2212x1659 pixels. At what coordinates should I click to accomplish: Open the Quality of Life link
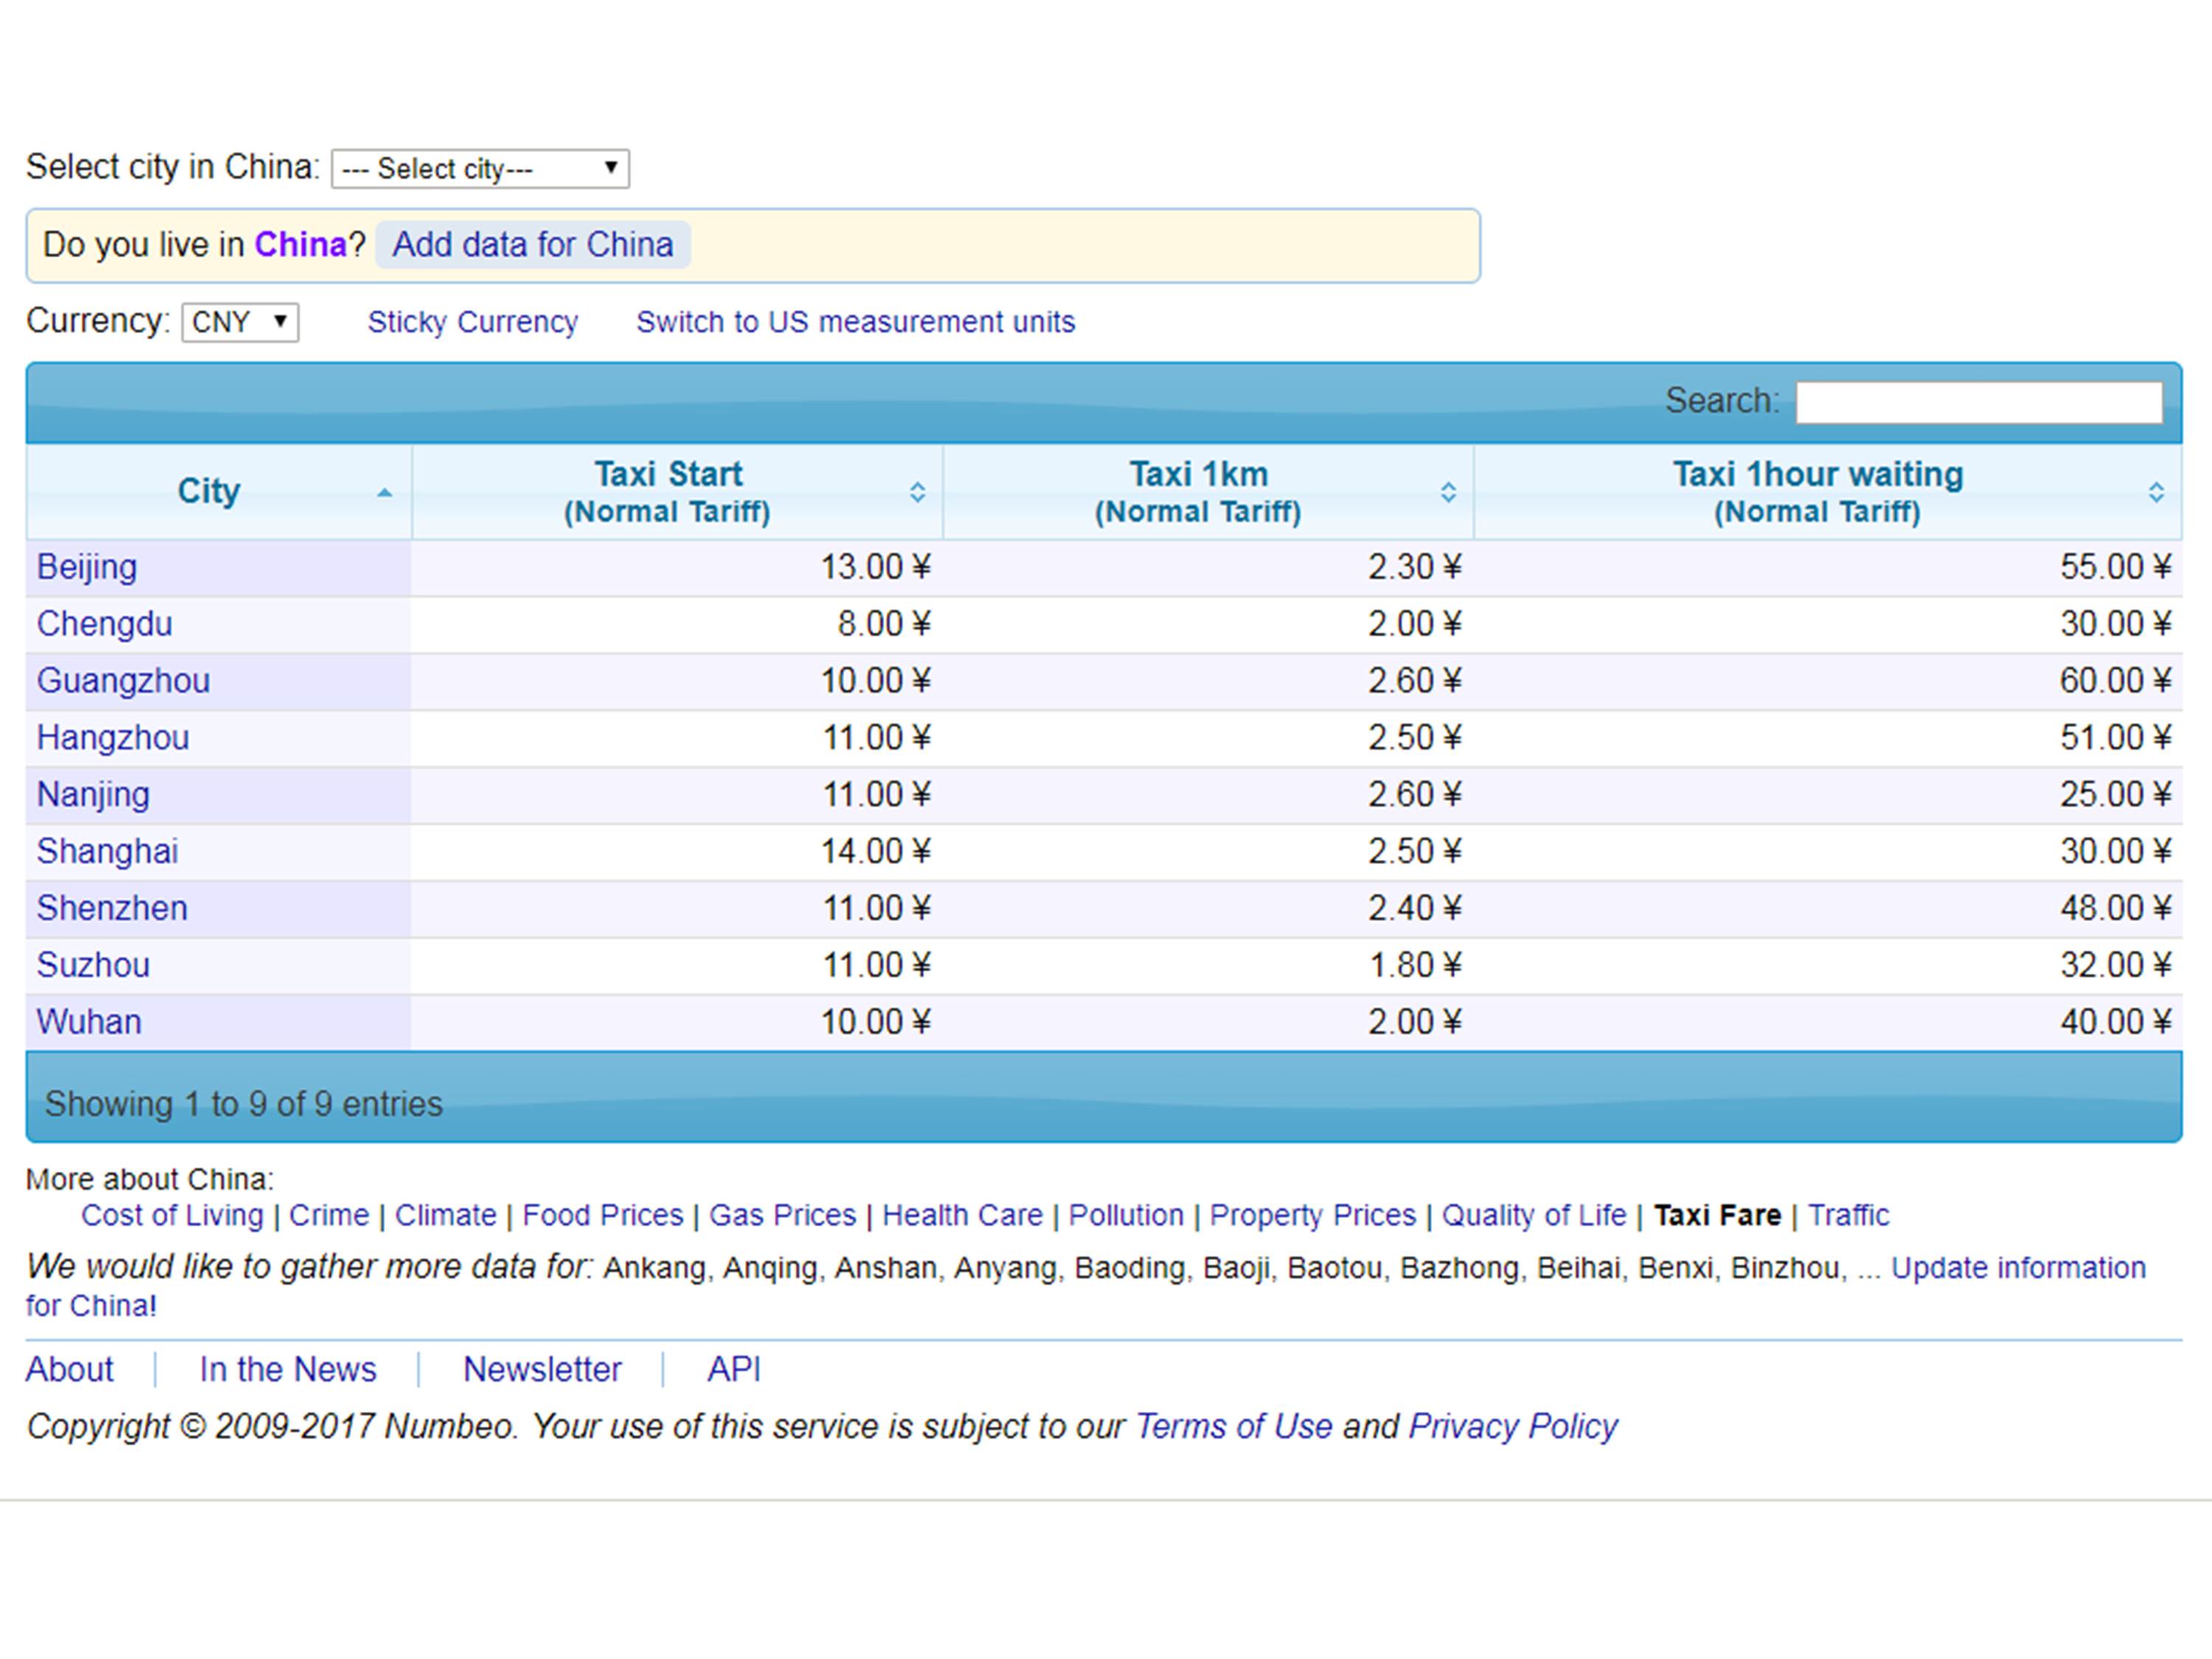[1533, 1215]
